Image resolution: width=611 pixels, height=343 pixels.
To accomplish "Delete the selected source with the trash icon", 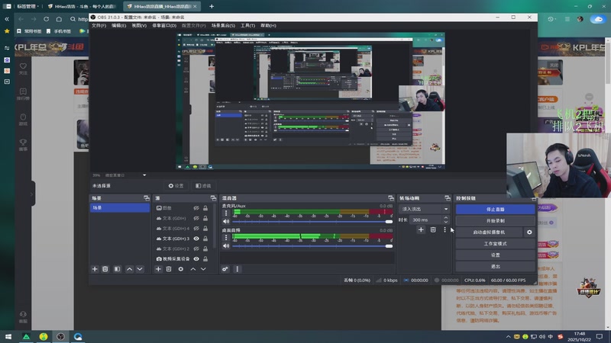I will 169,269.
